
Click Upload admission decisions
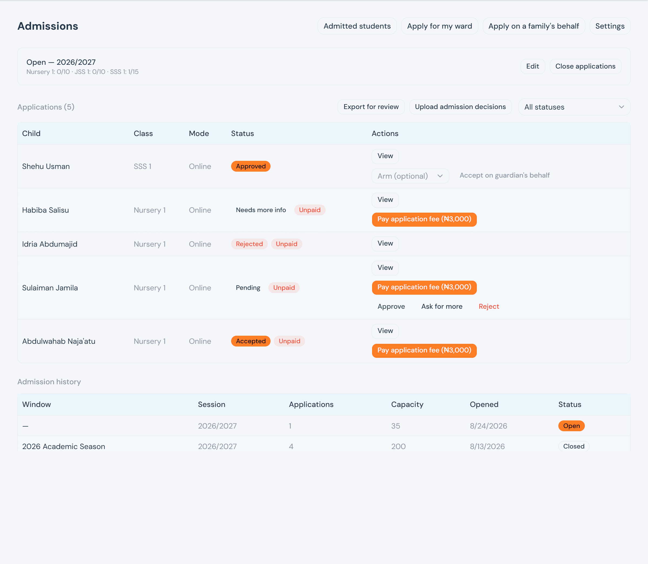460,107
